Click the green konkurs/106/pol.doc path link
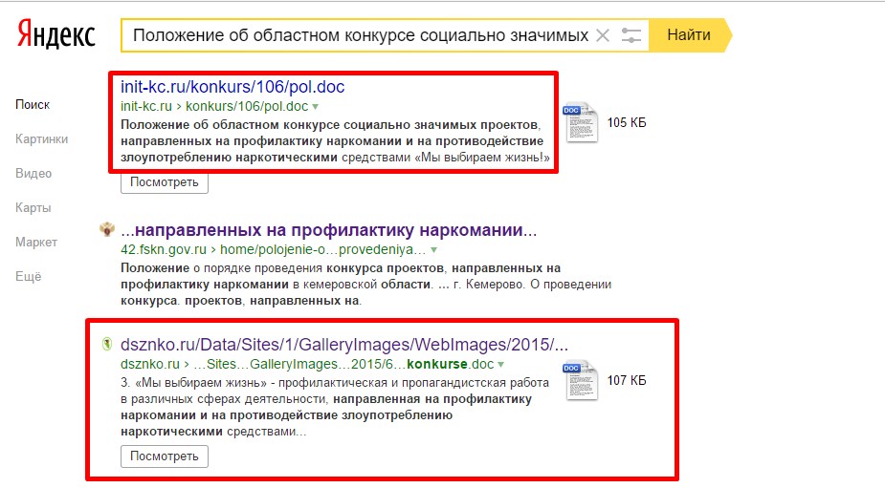 tap(247, 107)
